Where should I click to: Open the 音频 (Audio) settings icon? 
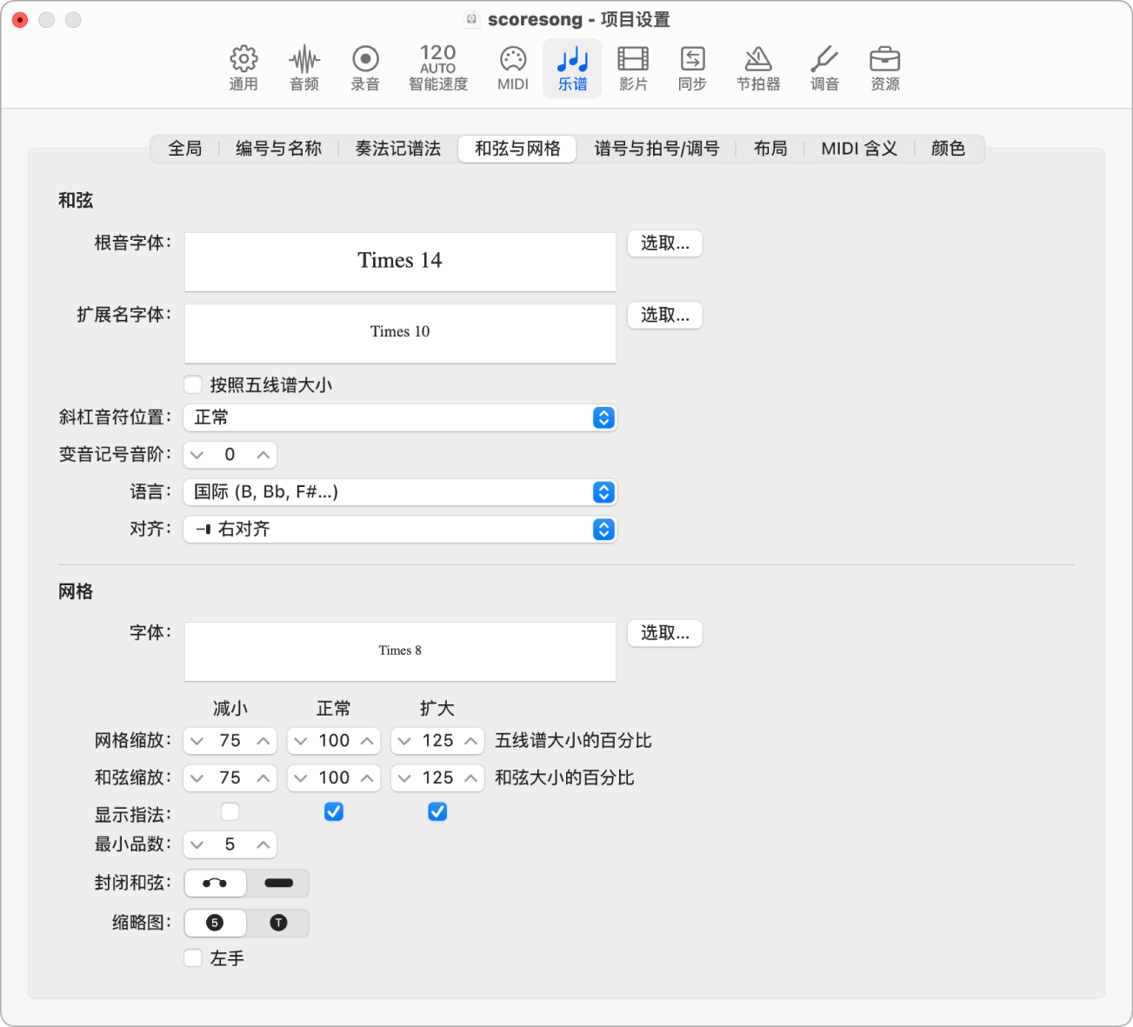303,68
